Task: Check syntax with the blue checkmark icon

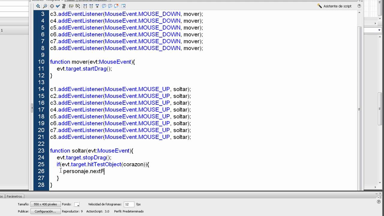Action: coord(58,6)
